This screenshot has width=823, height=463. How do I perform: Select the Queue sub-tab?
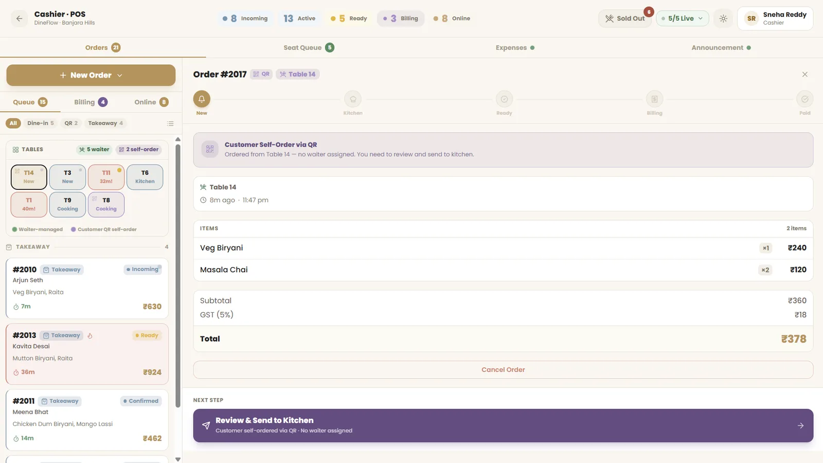[30, 102]
